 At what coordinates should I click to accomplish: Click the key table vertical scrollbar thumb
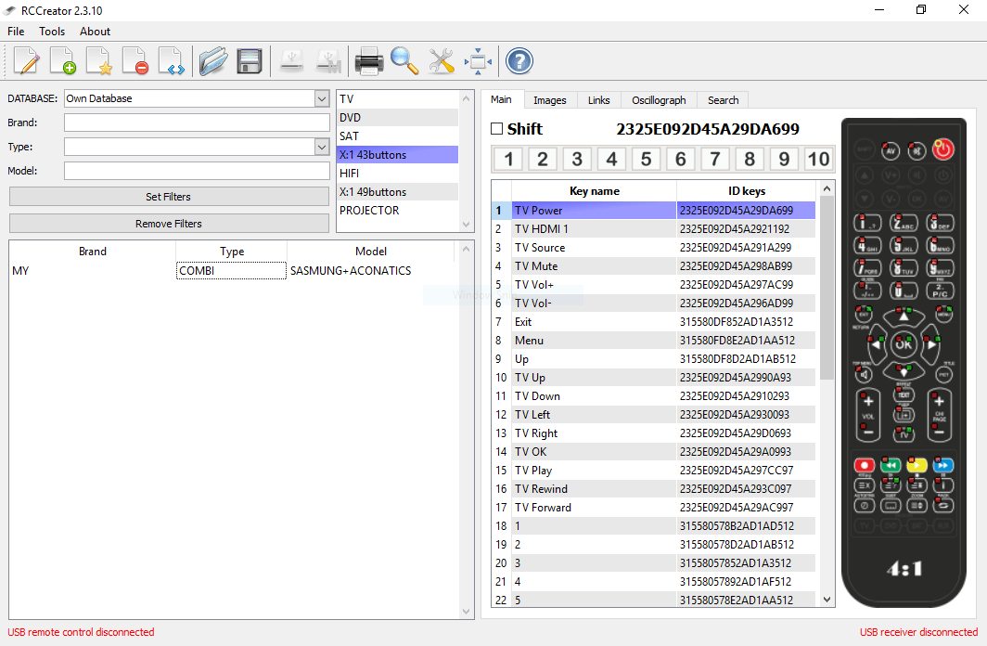click(827, 288)
